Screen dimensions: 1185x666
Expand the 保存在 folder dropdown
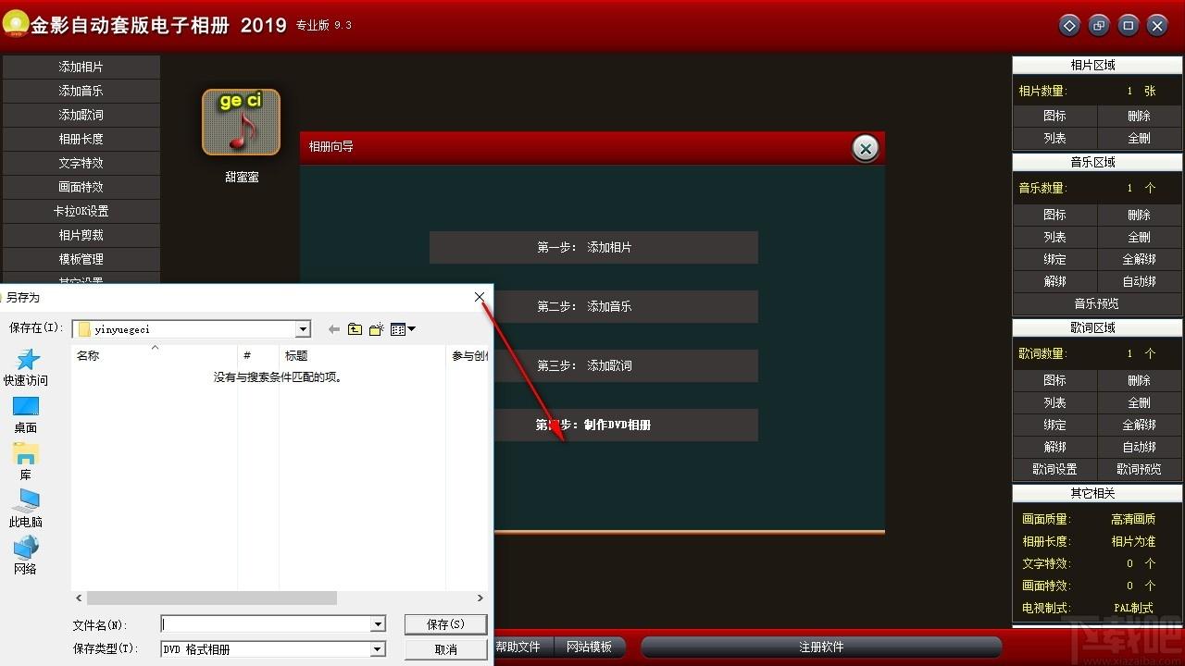pyautogui.click(x=303, y=329)
